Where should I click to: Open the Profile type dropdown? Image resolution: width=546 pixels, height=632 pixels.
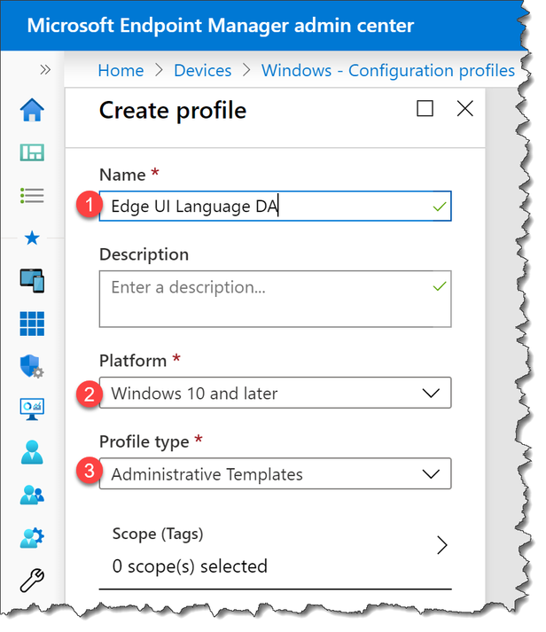click(276, 473)
